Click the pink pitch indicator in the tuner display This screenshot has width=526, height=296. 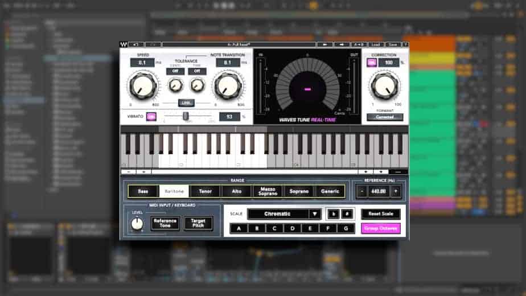tap(307, 89)
